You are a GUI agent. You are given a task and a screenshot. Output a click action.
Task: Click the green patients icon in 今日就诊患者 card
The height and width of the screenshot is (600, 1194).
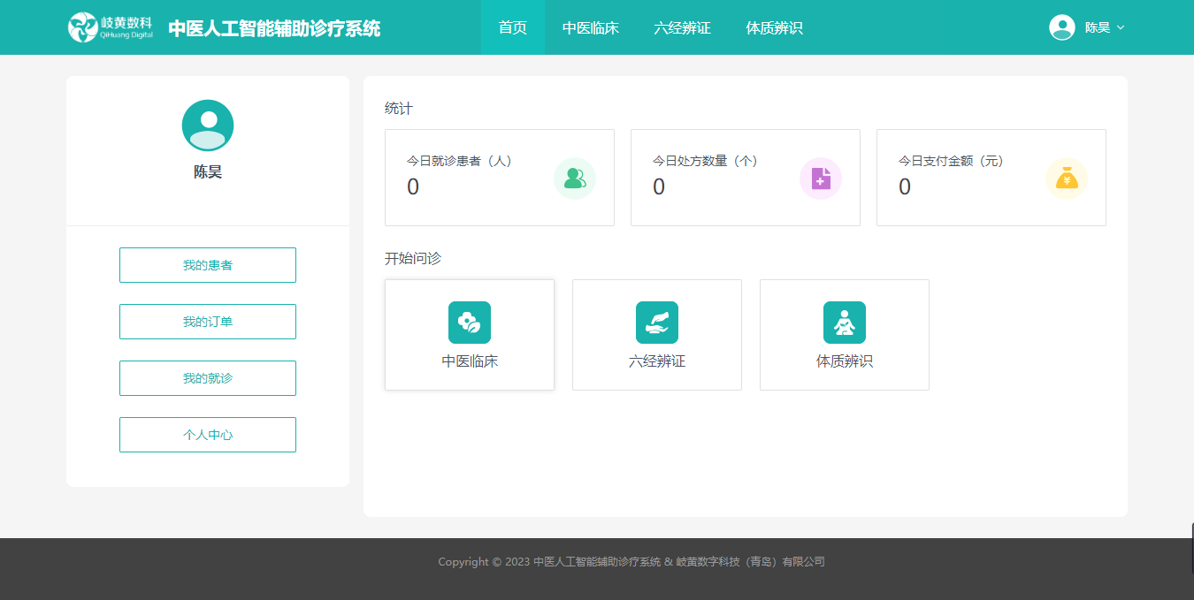pos(574,178)
